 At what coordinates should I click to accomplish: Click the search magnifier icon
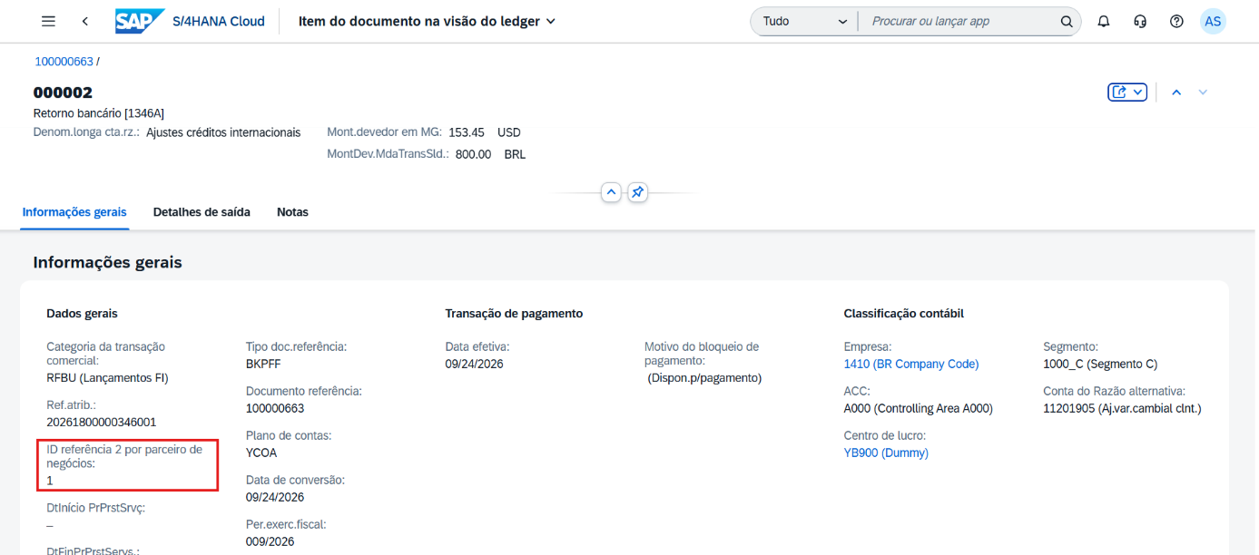[x=1067, y=21]
